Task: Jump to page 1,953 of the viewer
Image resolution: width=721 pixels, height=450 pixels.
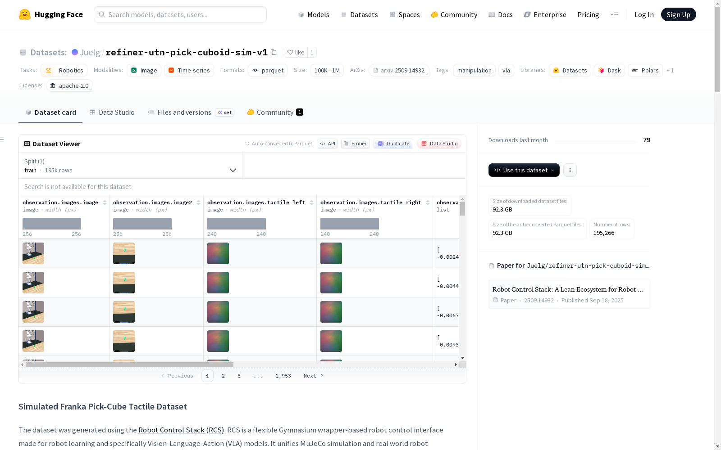Action: [x=283, y=376]
